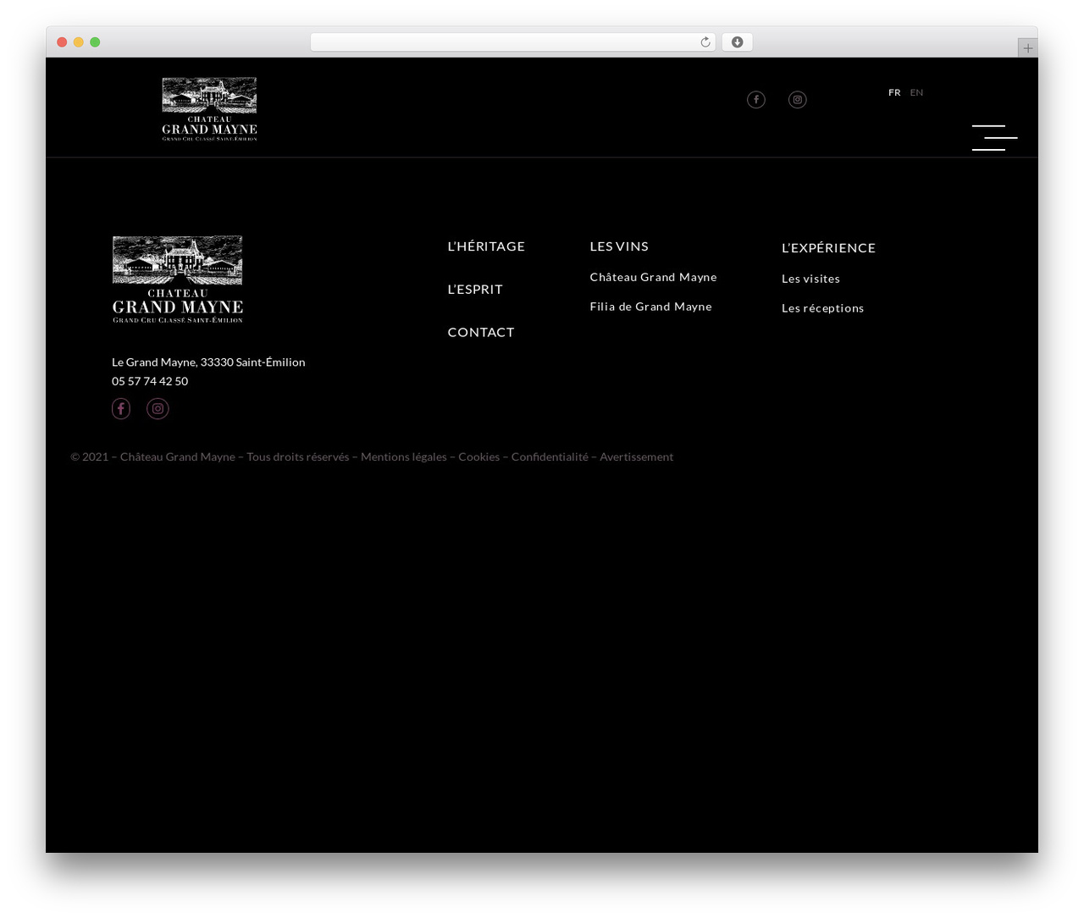Switch language to FR
The image size is (1084, 918).
coord(894,92)
